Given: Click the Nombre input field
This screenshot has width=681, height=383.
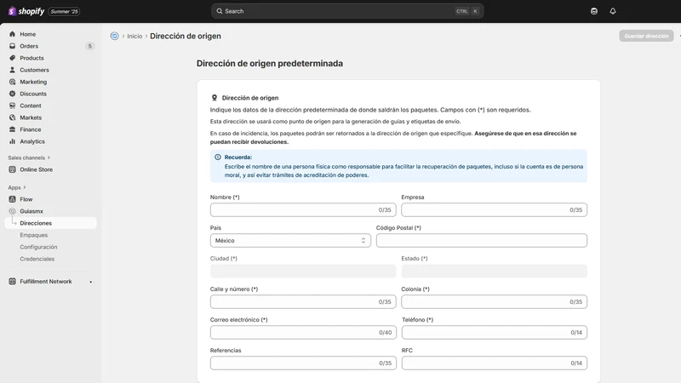Looking at the screenshot, I should click(303, 209).
